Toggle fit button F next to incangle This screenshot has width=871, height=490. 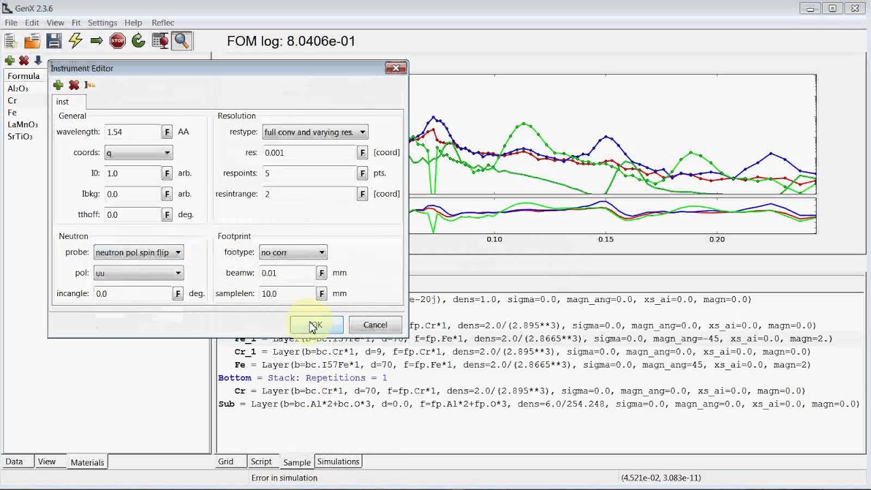click(178, 293)
